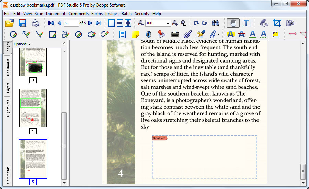Open the zoom level dropdown
This screenshot has height=189, width=309.
point(168,23)
